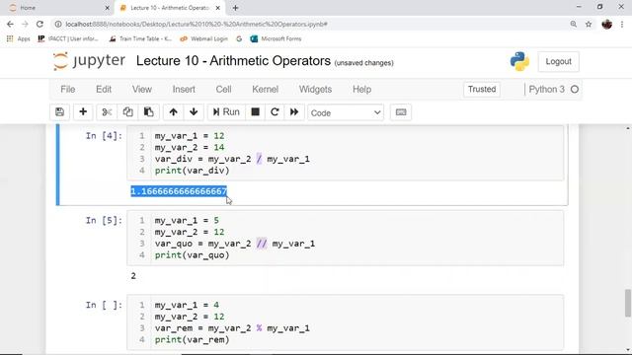The image size is (632, 355).
Task: Open the browser three-dot menu
Action: click(622, 24)
